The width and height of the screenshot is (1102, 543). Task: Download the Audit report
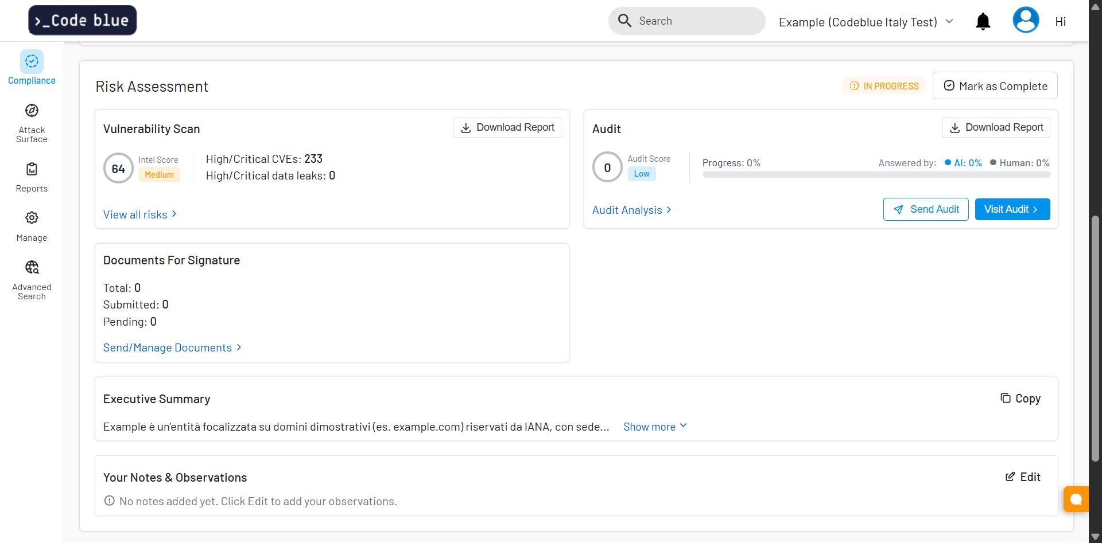[996, 127]
